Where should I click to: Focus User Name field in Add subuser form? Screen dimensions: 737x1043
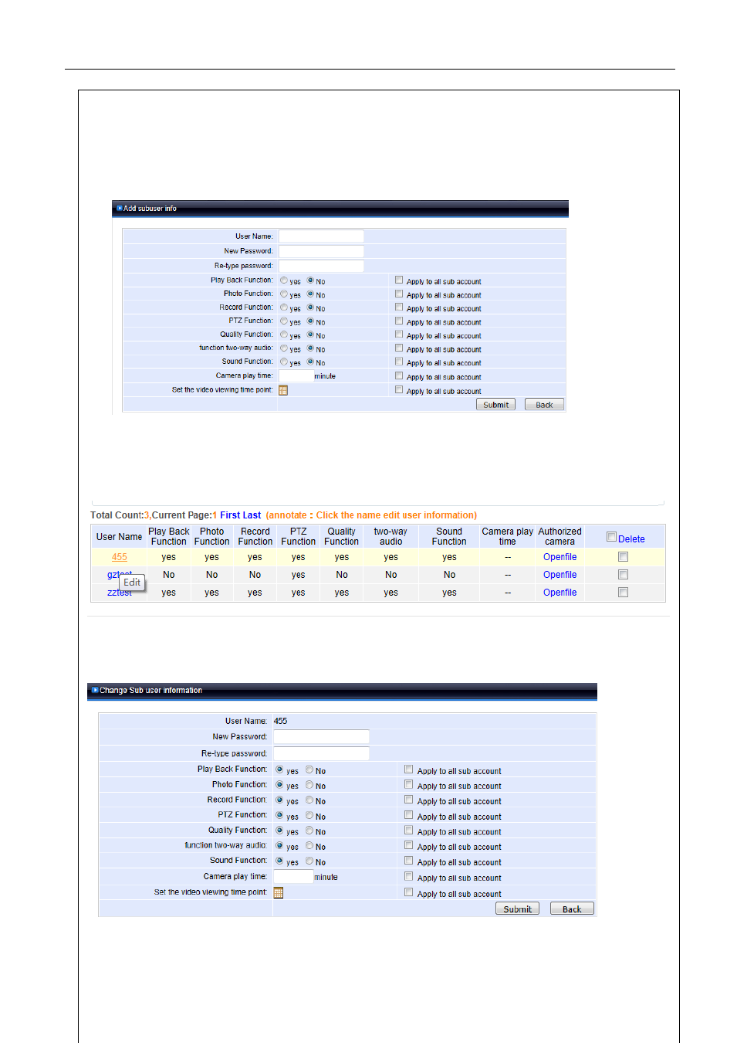click(321, 236)
